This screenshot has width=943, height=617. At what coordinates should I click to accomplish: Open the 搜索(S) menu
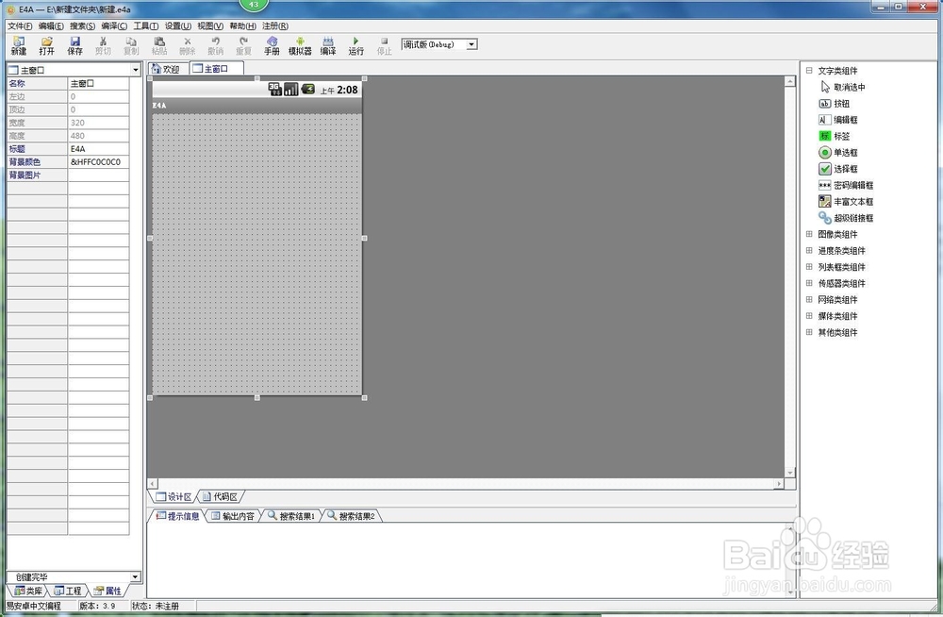coord(82,25)
